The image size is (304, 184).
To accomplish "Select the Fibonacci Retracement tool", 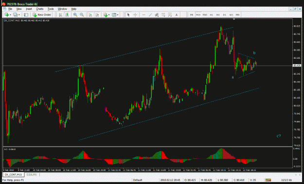I will coord(163,15).
